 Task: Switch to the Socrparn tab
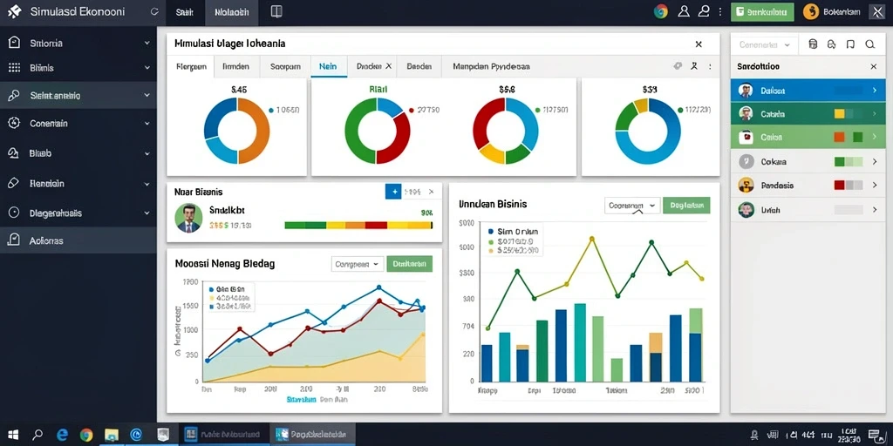285,66
